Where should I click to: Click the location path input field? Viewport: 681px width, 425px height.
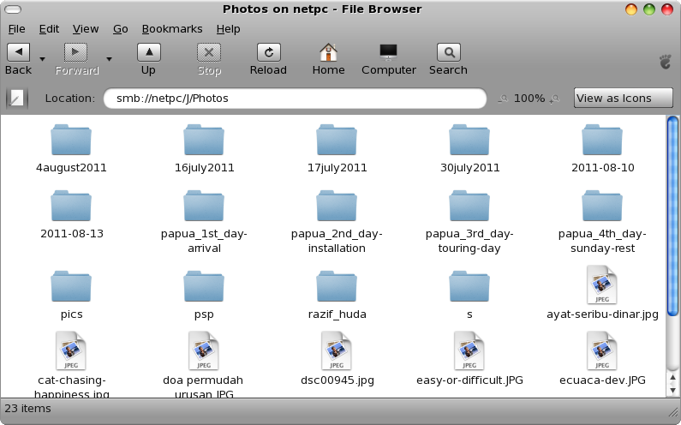pos(296,99)
